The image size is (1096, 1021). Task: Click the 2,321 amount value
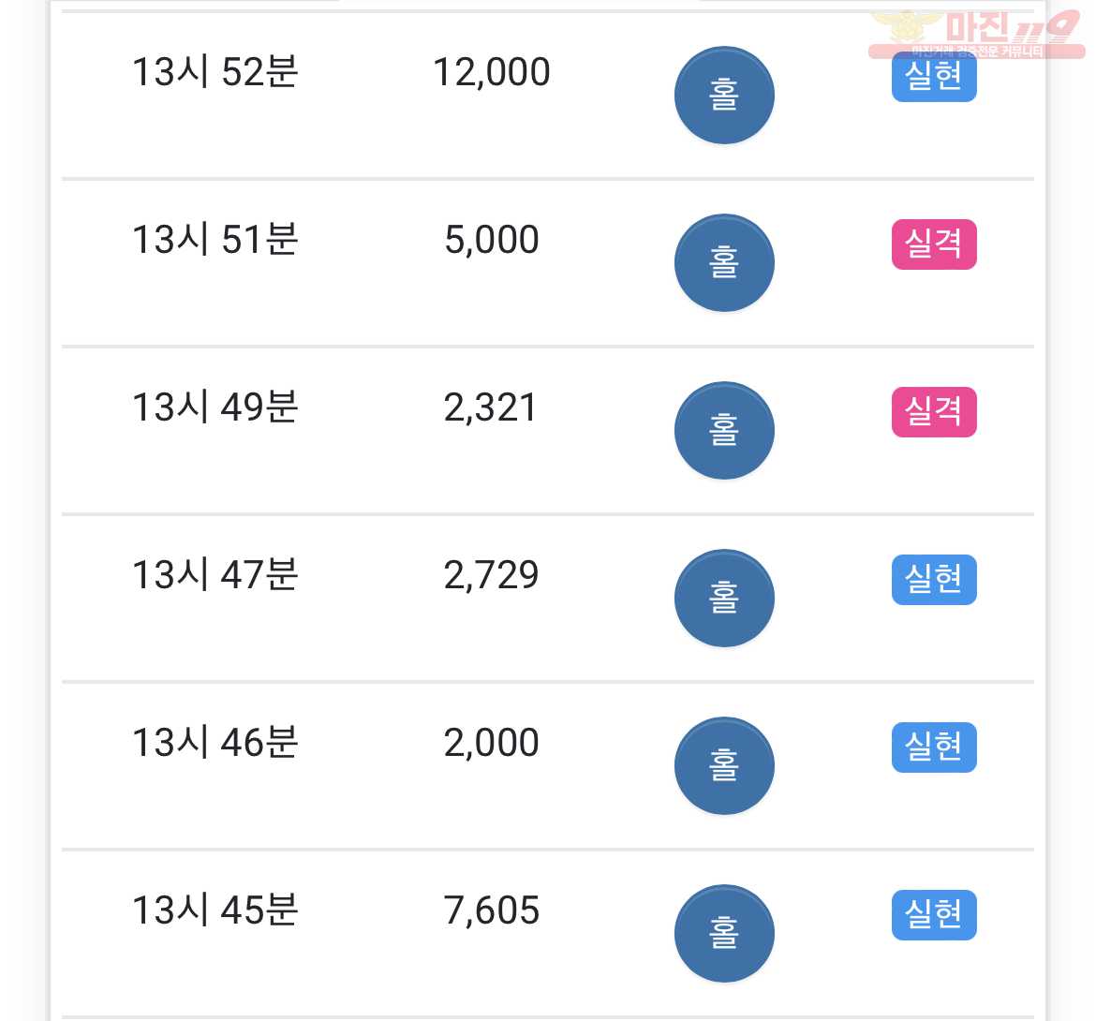(x=491, y=408)
